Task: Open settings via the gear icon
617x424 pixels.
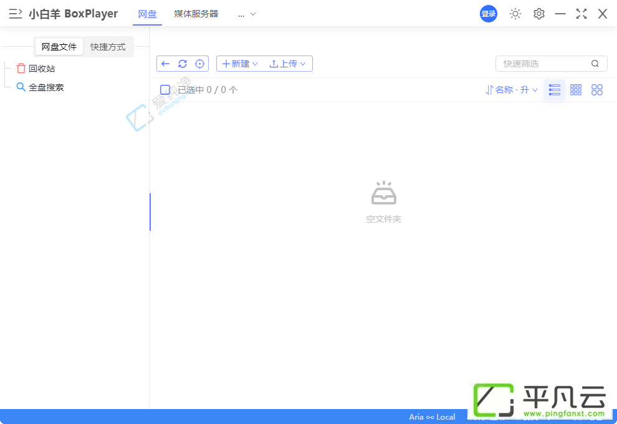Action: coord(538,14)
